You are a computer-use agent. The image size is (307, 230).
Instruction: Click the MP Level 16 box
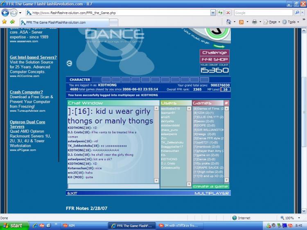226,90
